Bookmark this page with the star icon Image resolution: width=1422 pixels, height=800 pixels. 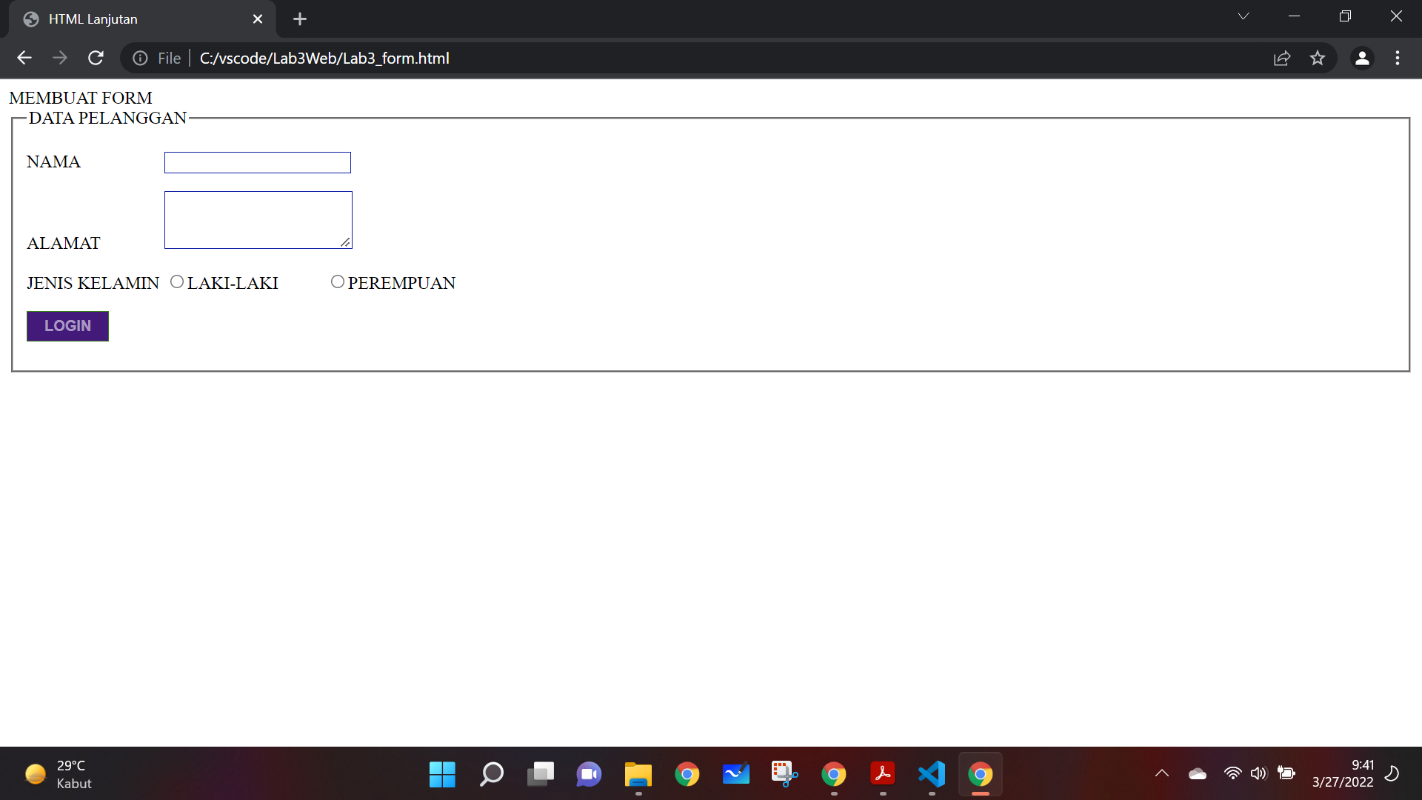point(1318,58)
